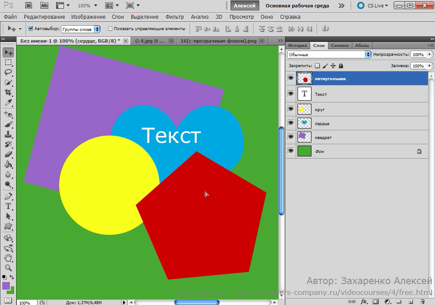Open the blend mode Обычные dropdown
435x305 pixels.
(329, 54)
